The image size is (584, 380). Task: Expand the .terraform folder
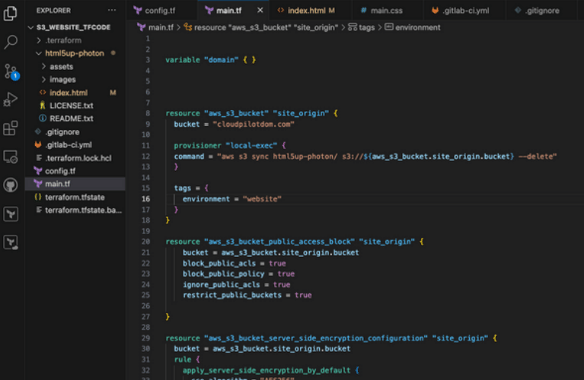pyautogui.click(x=62, y=40)
